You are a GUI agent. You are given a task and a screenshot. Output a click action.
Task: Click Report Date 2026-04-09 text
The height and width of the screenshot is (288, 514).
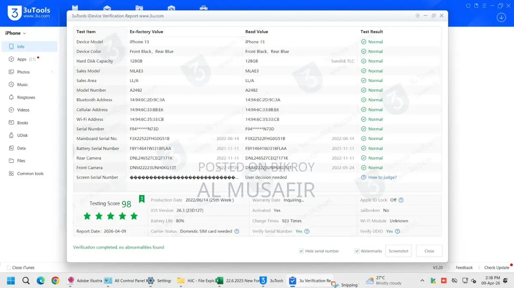coord(101,231)
